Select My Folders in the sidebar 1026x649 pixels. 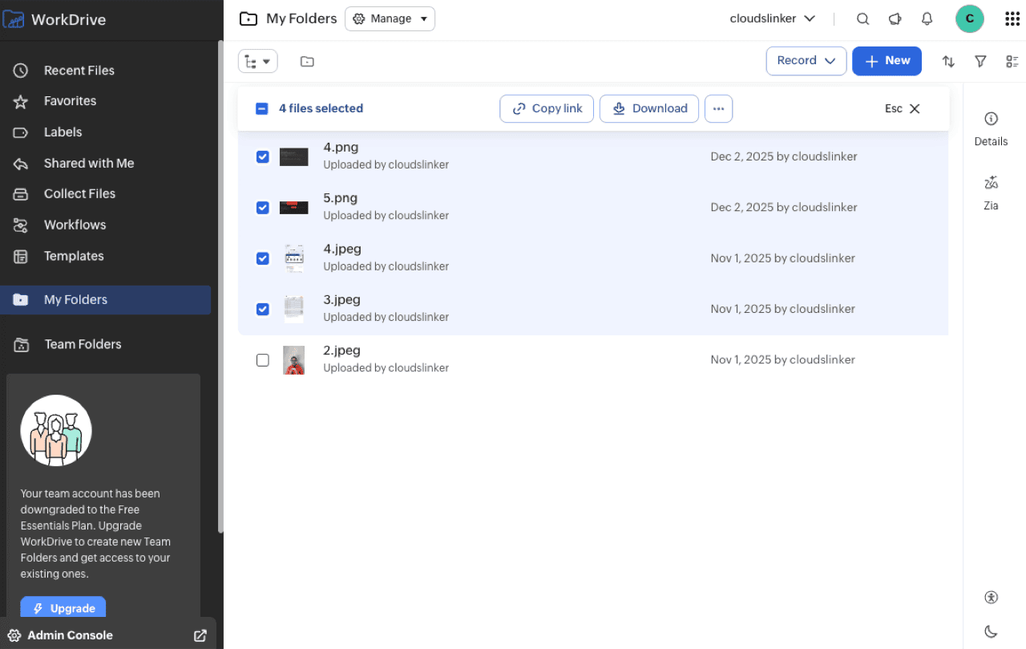(x=106, y=300)
